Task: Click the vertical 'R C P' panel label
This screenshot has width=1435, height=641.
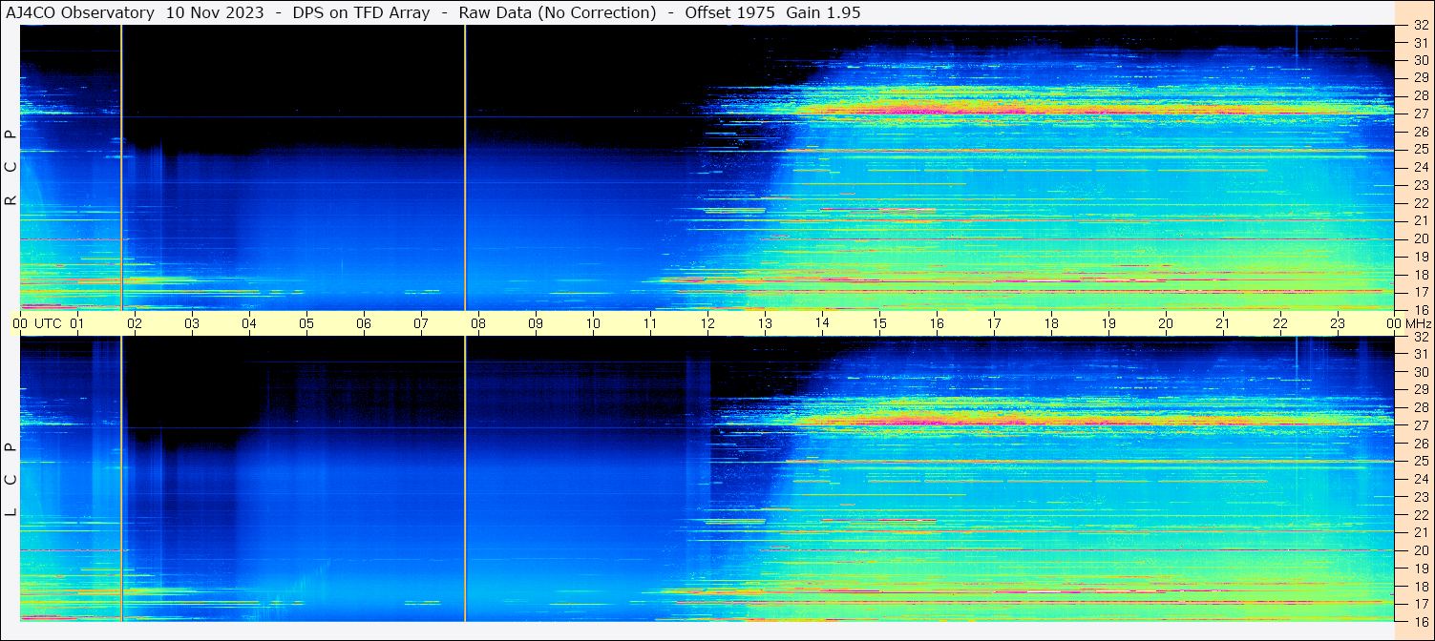Action: tap(11, 169)
